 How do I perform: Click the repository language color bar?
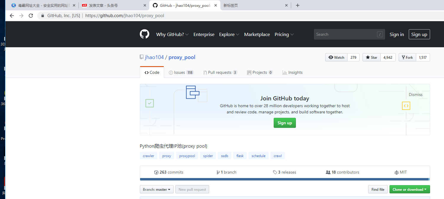pyautogui.click(x=284, y=179)
